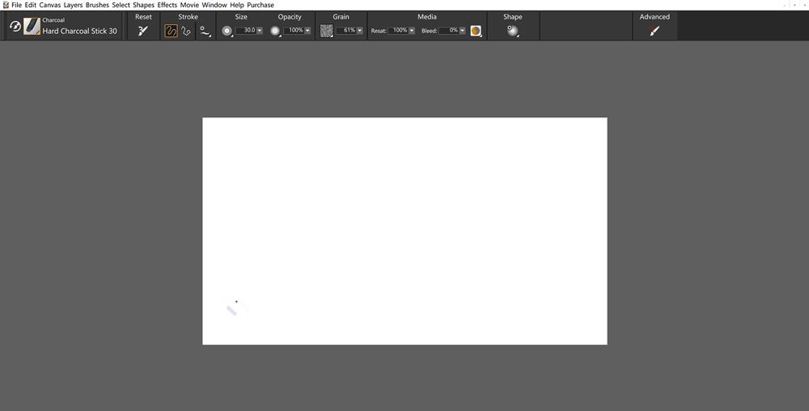Viewport: 809px width, 411px height.
Task: Click the Purchase menu link
Action: (x=260, y=5)
